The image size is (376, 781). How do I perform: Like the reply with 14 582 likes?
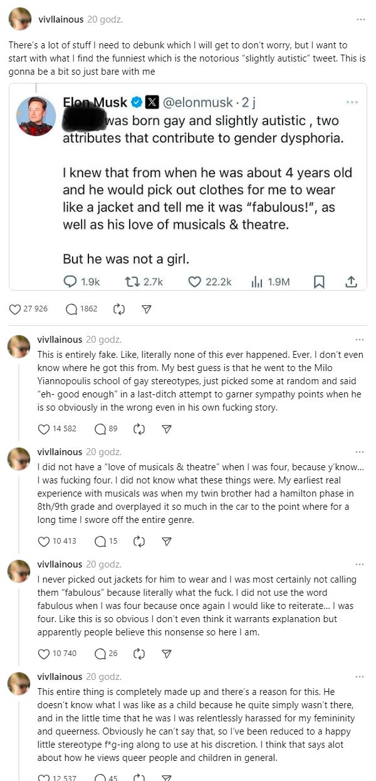coord(44,429)
